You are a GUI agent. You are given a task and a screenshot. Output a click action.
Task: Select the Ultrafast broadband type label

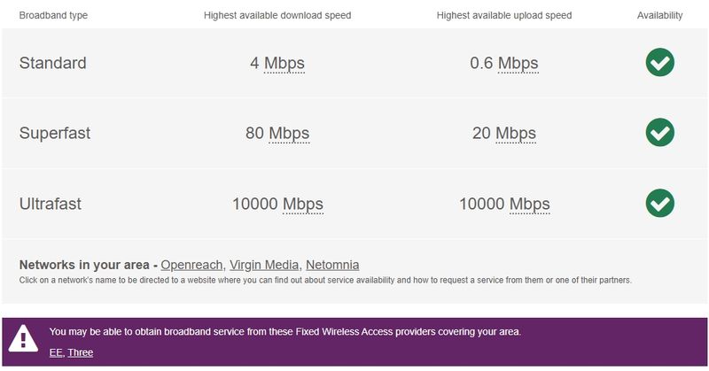point(51,204)
